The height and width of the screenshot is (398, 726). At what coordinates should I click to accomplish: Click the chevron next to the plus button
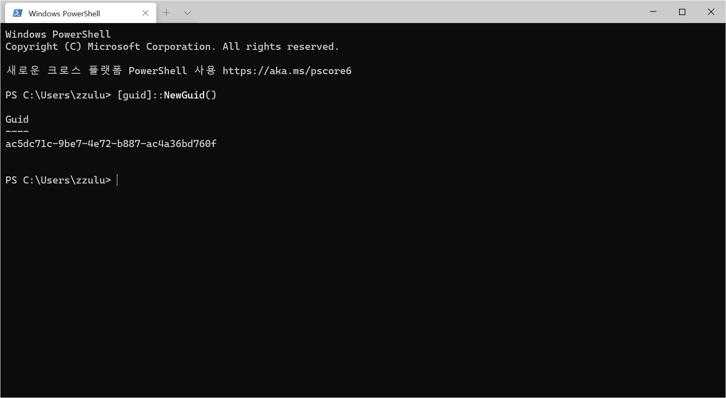(x=187, y=13)
